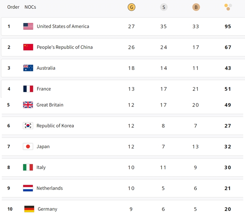Image resolution: width=245 pixels, height=218 pixels.
Task: Click the Netherlands flag icon
Action: point(28,188)
